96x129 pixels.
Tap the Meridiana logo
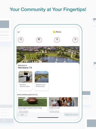pyautogui.click(x=57, y=32)
